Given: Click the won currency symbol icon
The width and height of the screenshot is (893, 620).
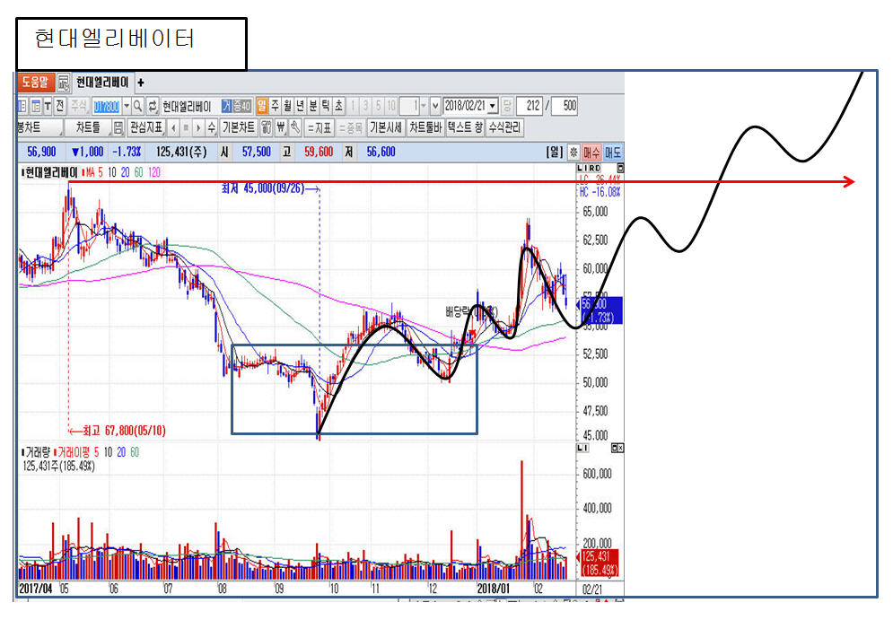Looking at the screenshot, I should click(x=280, y=127).
